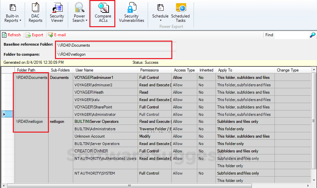The width and height of the screenshot is (317, 188).
Task: Click into the Find text box
Action: 291,35
